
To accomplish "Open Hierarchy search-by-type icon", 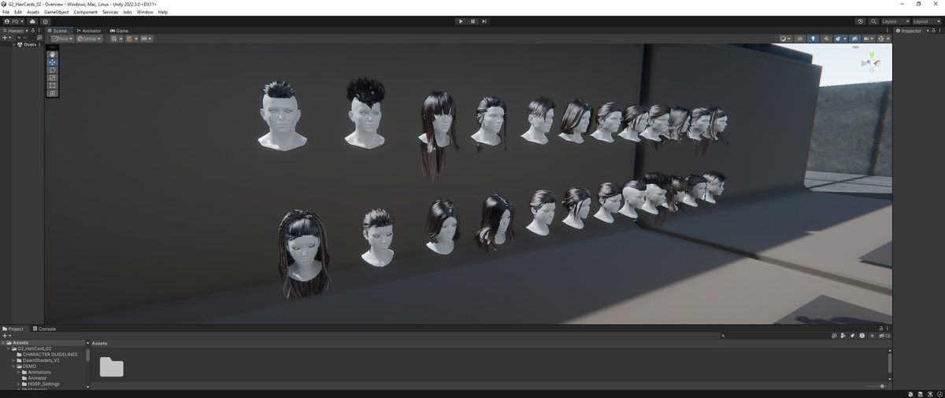I will point(39,37).
